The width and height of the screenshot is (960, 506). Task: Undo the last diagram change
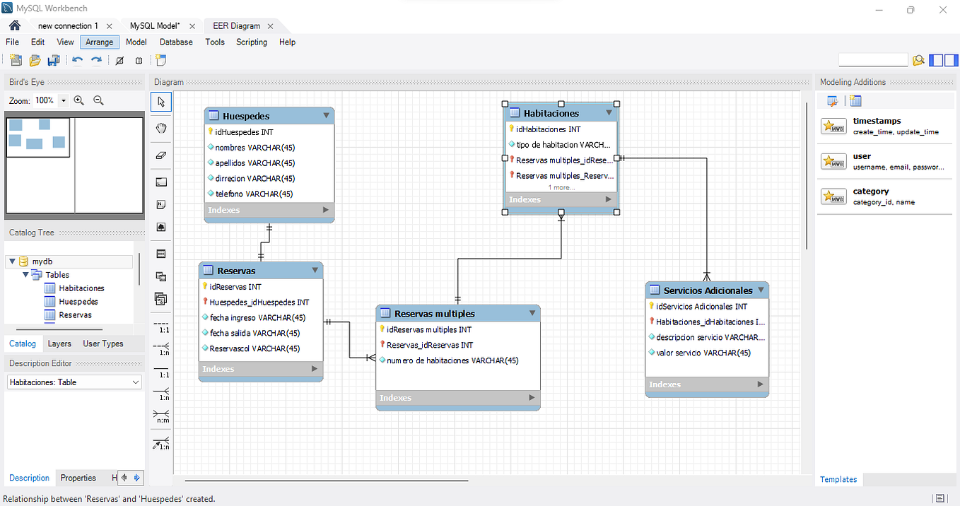click(78, 60)
